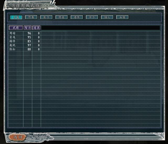Sort by the 道具 column header
This screenshot has height=144, width=168.
point(36,28)
